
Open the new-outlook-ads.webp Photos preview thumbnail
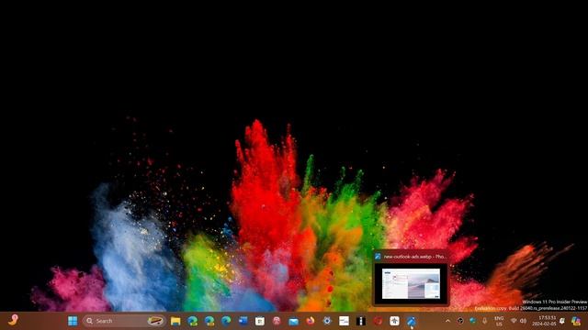click(411, 284)
